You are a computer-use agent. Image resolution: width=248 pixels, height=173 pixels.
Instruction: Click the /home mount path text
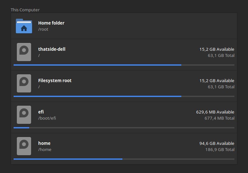45,150
